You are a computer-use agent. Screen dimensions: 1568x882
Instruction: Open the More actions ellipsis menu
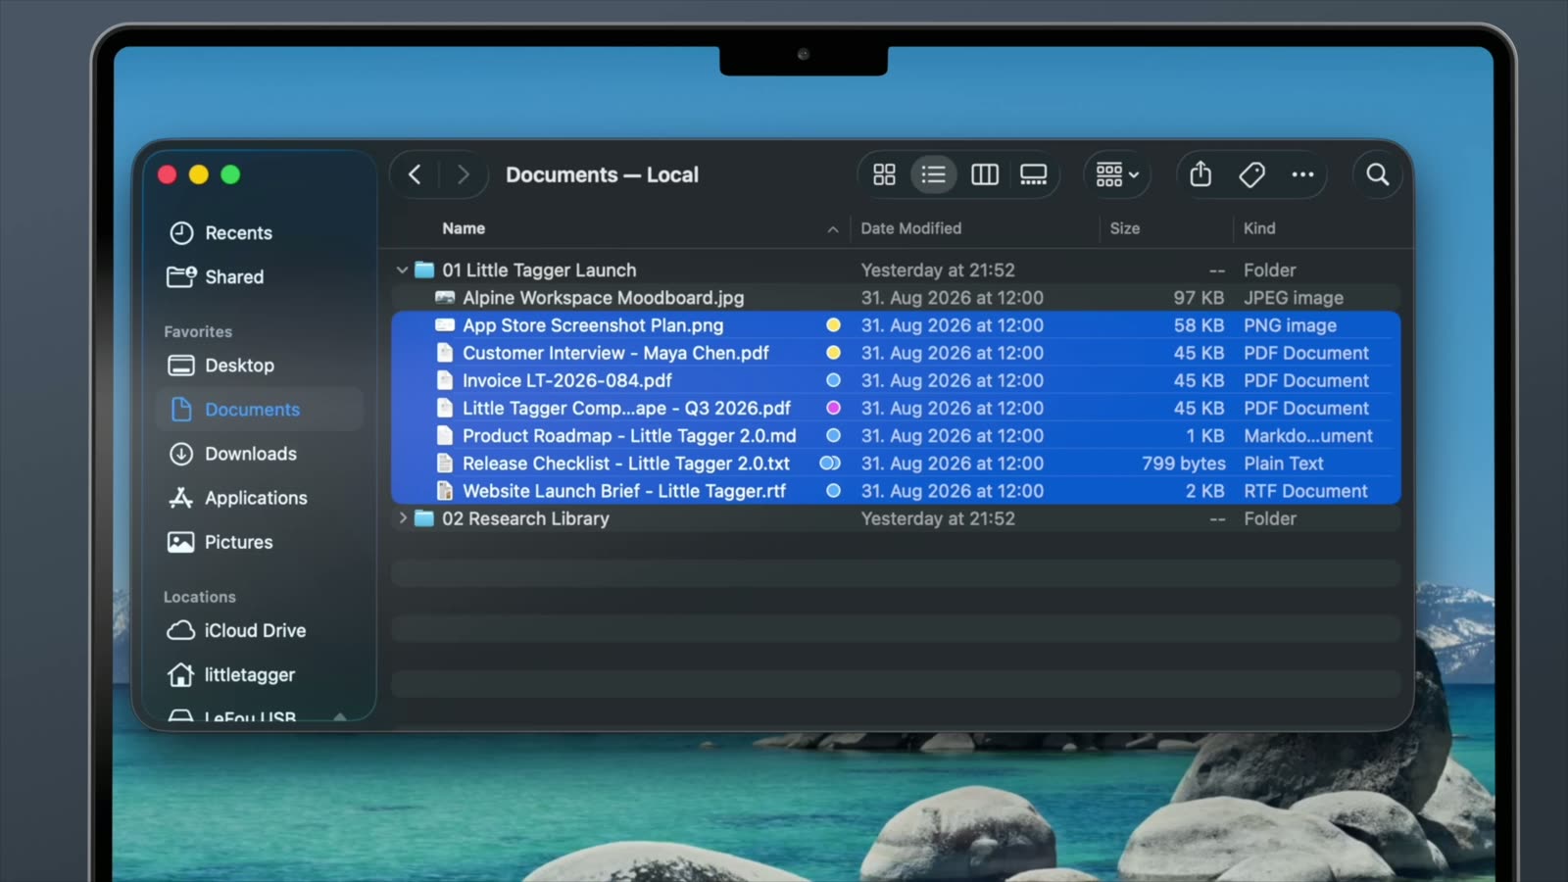tap(1302, 174)
